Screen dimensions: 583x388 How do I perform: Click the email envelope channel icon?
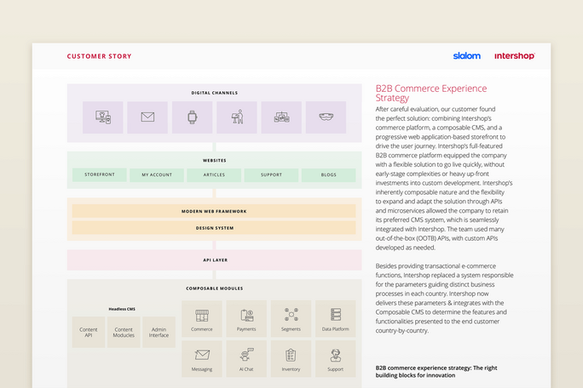[147, 117]
